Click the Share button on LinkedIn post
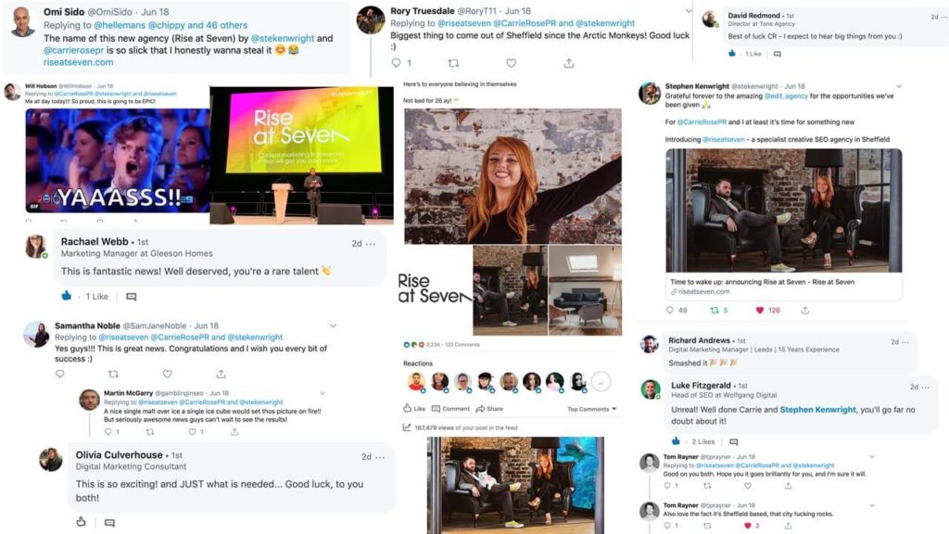 [x=489, y=409]
